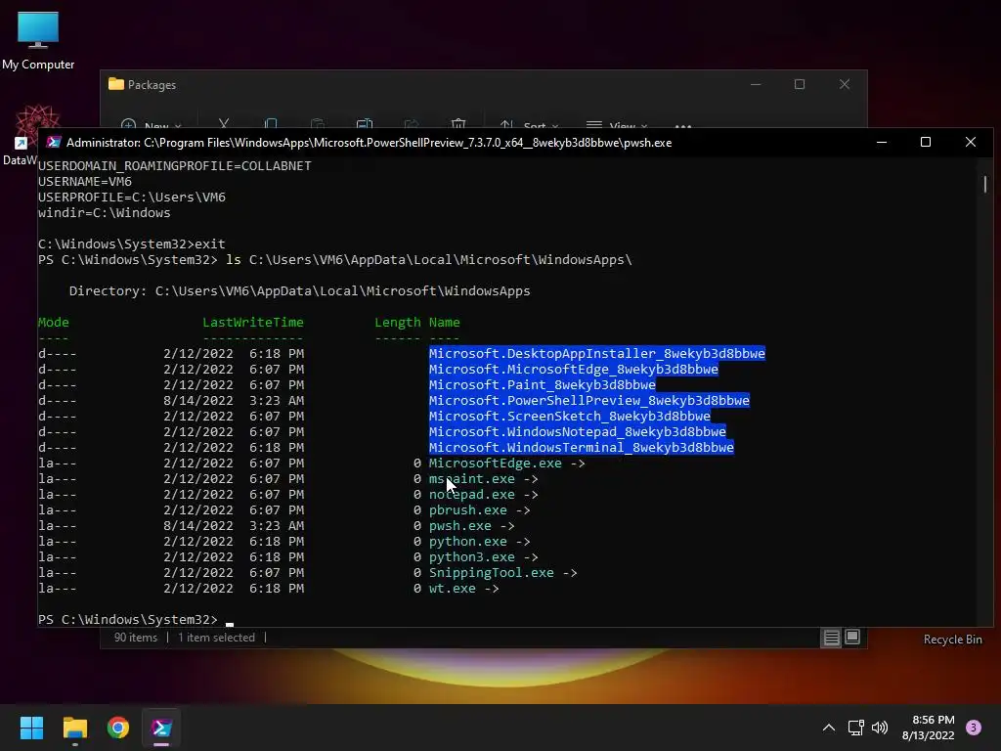The height and width of the screenshot is (751, 1001).
Task: Click the Length column header
Action: coord(398,322)
